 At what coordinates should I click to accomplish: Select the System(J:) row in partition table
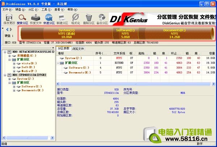(x=75, y=58)
